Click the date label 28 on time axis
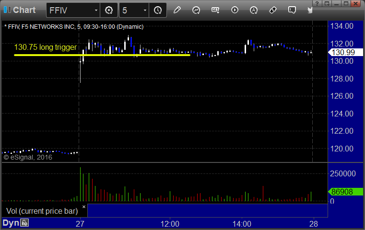Image resolution: width=365 pixels, height=230 pixels. coord(314,224)
